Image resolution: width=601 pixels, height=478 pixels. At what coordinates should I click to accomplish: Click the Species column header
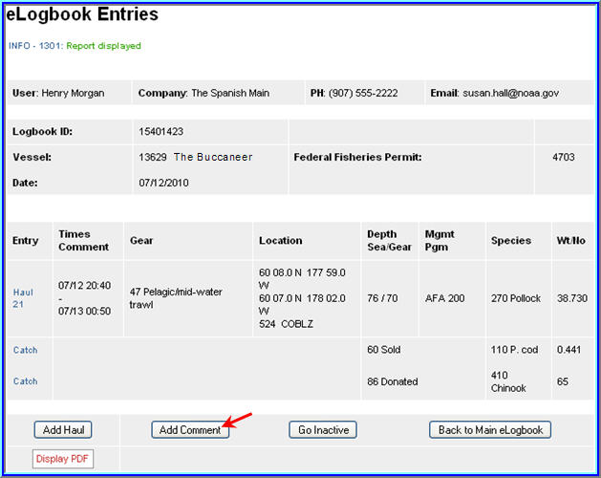coord(511,241)
